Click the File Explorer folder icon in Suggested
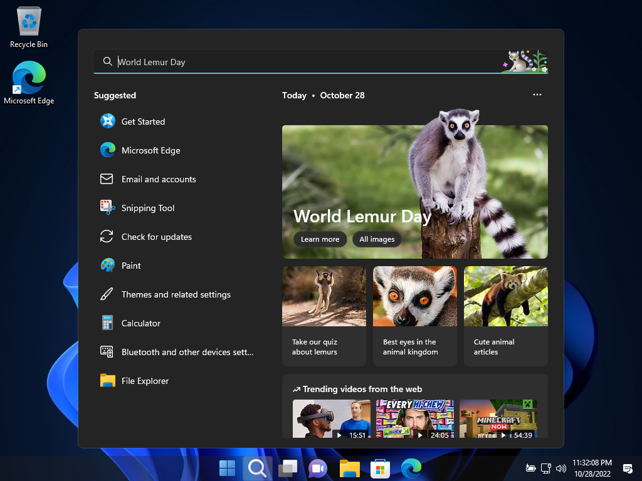Image resolution: width=642 pixels, height=481 pixels. [x=108, y=380]
